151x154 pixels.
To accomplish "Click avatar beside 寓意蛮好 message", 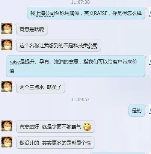I will 7,126.
